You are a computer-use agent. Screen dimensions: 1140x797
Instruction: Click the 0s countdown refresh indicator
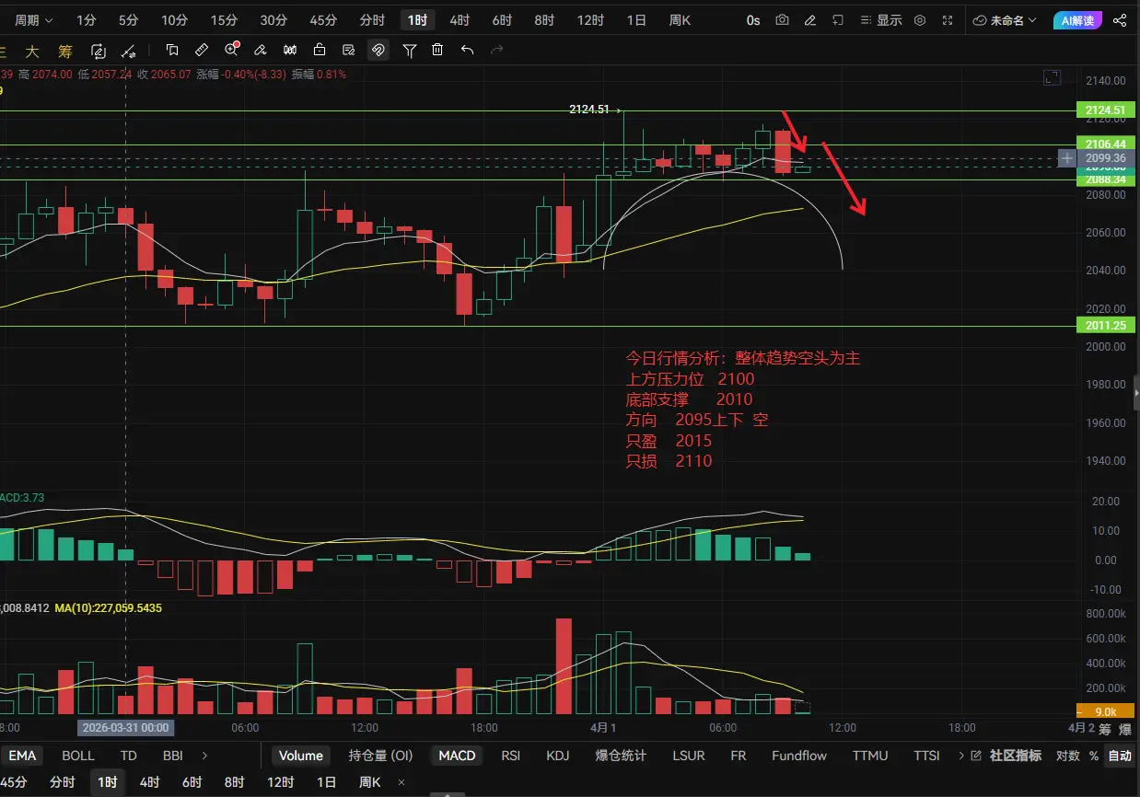[x=753, y=20]
